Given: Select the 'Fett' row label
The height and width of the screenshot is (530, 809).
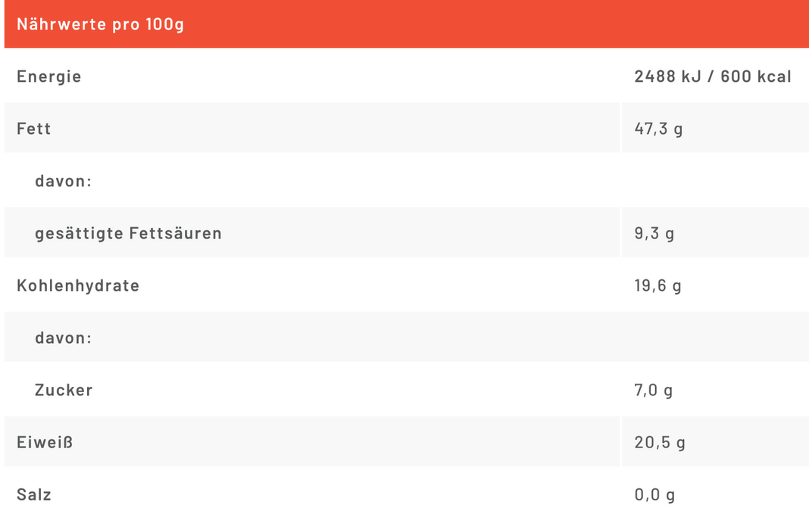Looking at the screenshot, I should pos(34,129).
